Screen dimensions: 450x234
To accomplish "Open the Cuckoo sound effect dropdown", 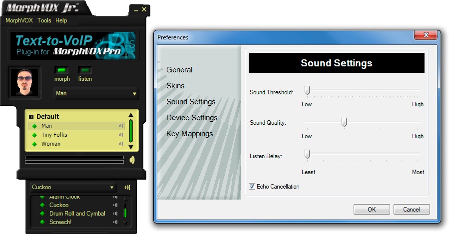I will pyautogui.click(x=73, y=187).
